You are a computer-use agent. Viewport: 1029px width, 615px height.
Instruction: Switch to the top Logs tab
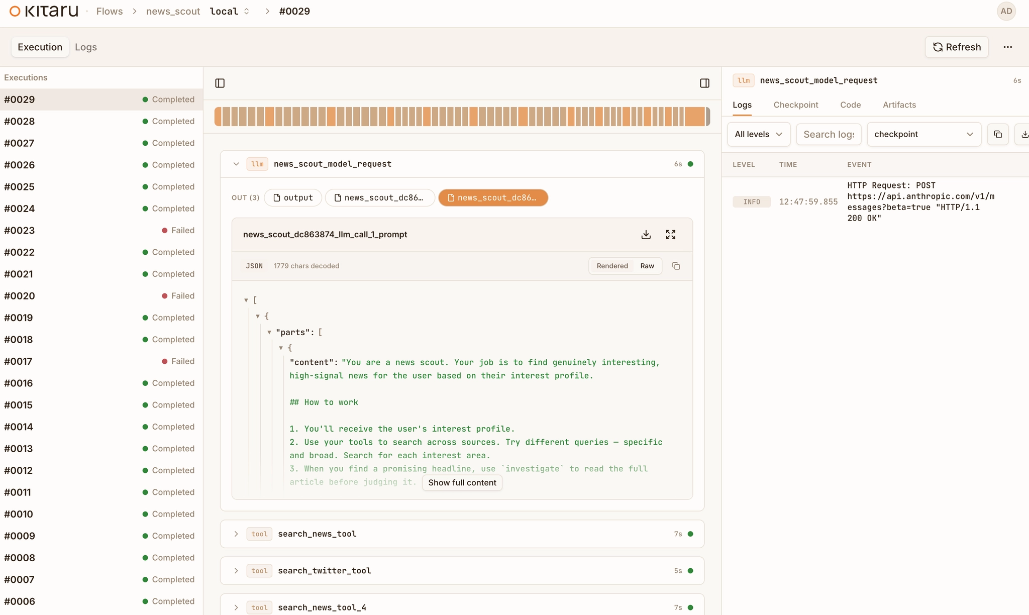86,47
